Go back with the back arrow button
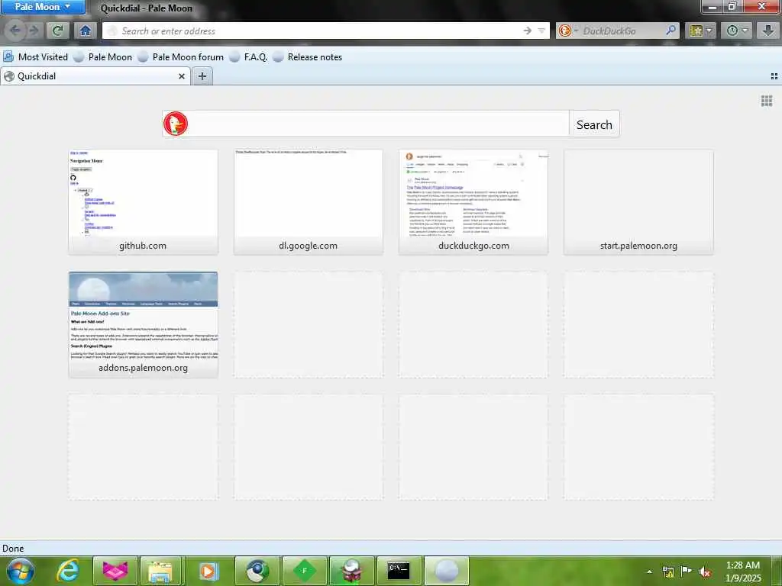 pyautogui.click(x=15, y=31)
